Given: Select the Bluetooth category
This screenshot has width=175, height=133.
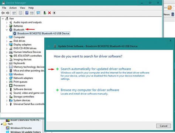Looking at the screenshot, I should [19, 30].
